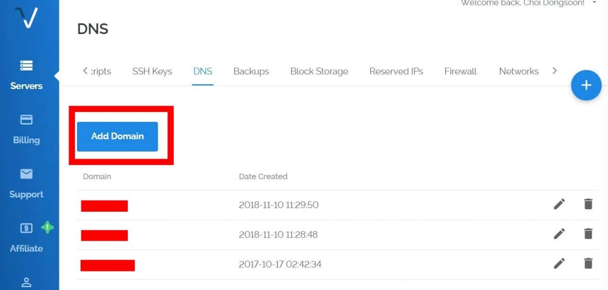The image size is (608, 290).
Task: Switch to the SSH Keys tab
Action: pyautogui.click(x=152, y=72)
